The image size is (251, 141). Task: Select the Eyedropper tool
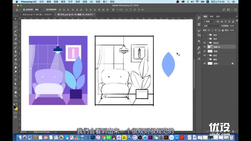pos(16,39)
